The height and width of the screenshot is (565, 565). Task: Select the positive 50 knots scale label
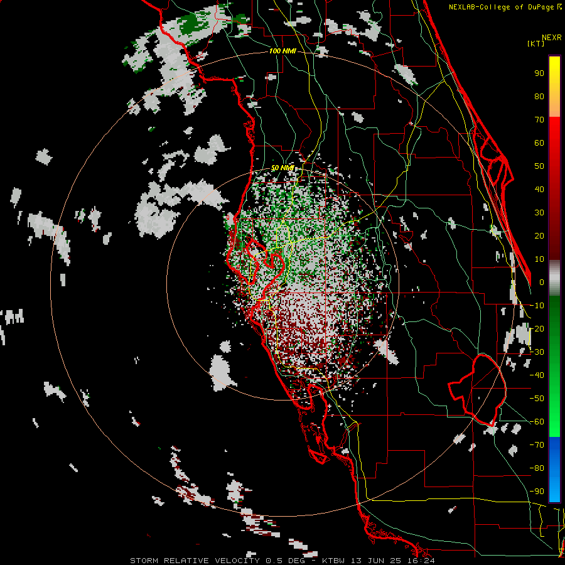click(539, 166)
